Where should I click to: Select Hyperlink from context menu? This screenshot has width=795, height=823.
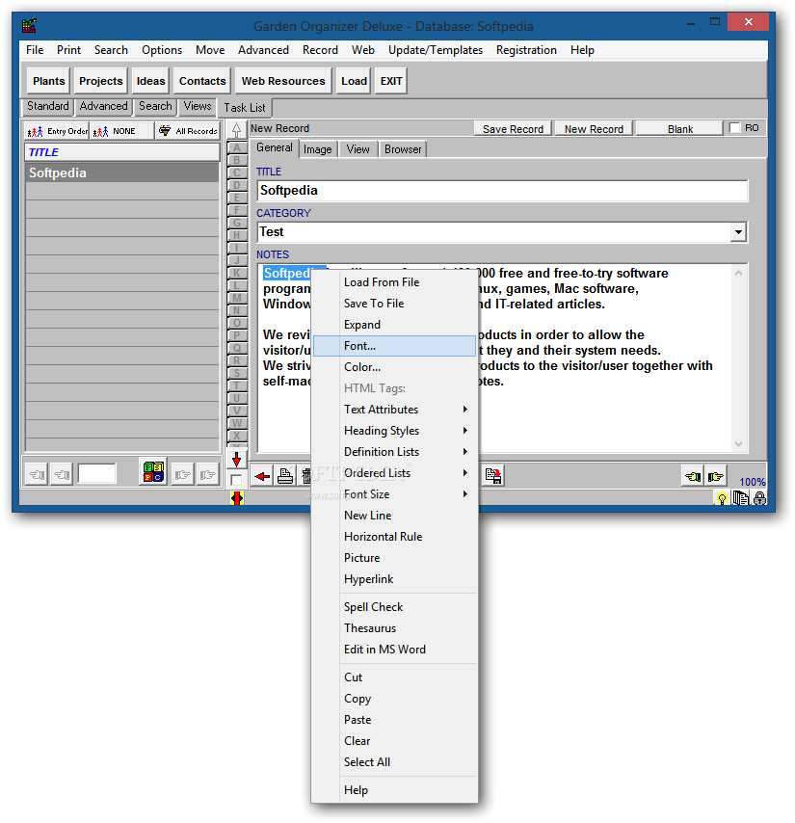coord(394,579)
